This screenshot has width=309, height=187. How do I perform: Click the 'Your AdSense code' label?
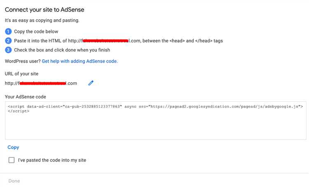26,97
